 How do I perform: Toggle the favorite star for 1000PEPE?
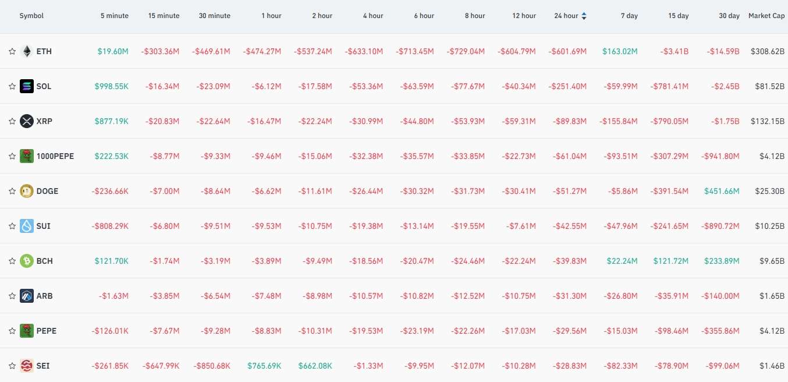(x=12, y=156)
